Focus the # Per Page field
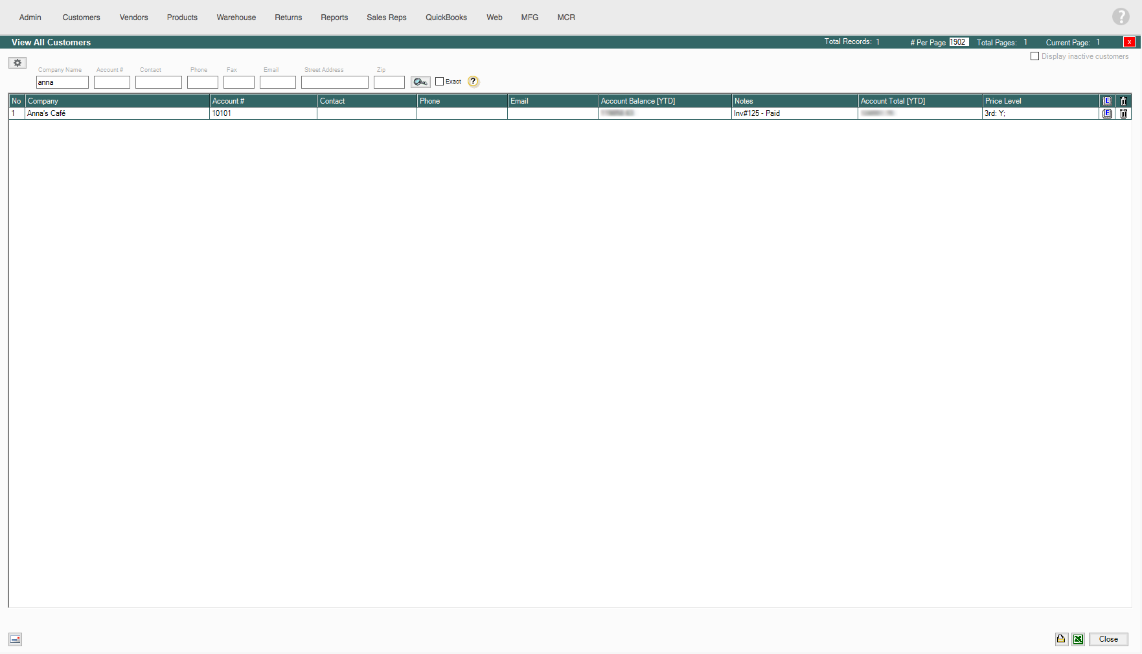The width and height of the screenshot is (1142, 654). click(959, 42)
